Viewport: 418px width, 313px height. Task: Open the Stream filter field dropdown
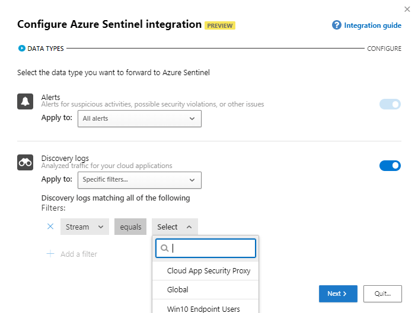tap(84, 227)
